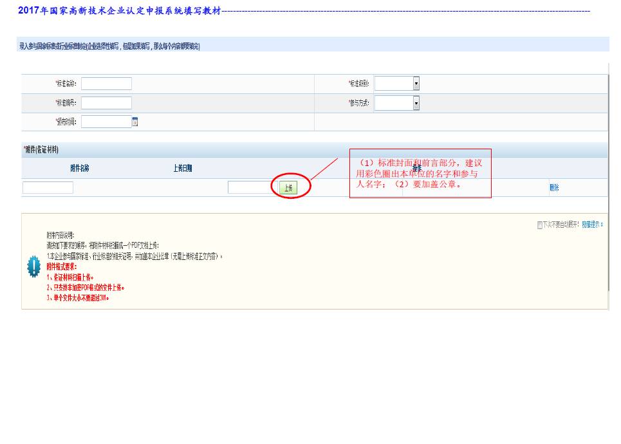Open the 参与方式 dropdown list
Viewport: 621px width, 444px height.
pos(416,103)
